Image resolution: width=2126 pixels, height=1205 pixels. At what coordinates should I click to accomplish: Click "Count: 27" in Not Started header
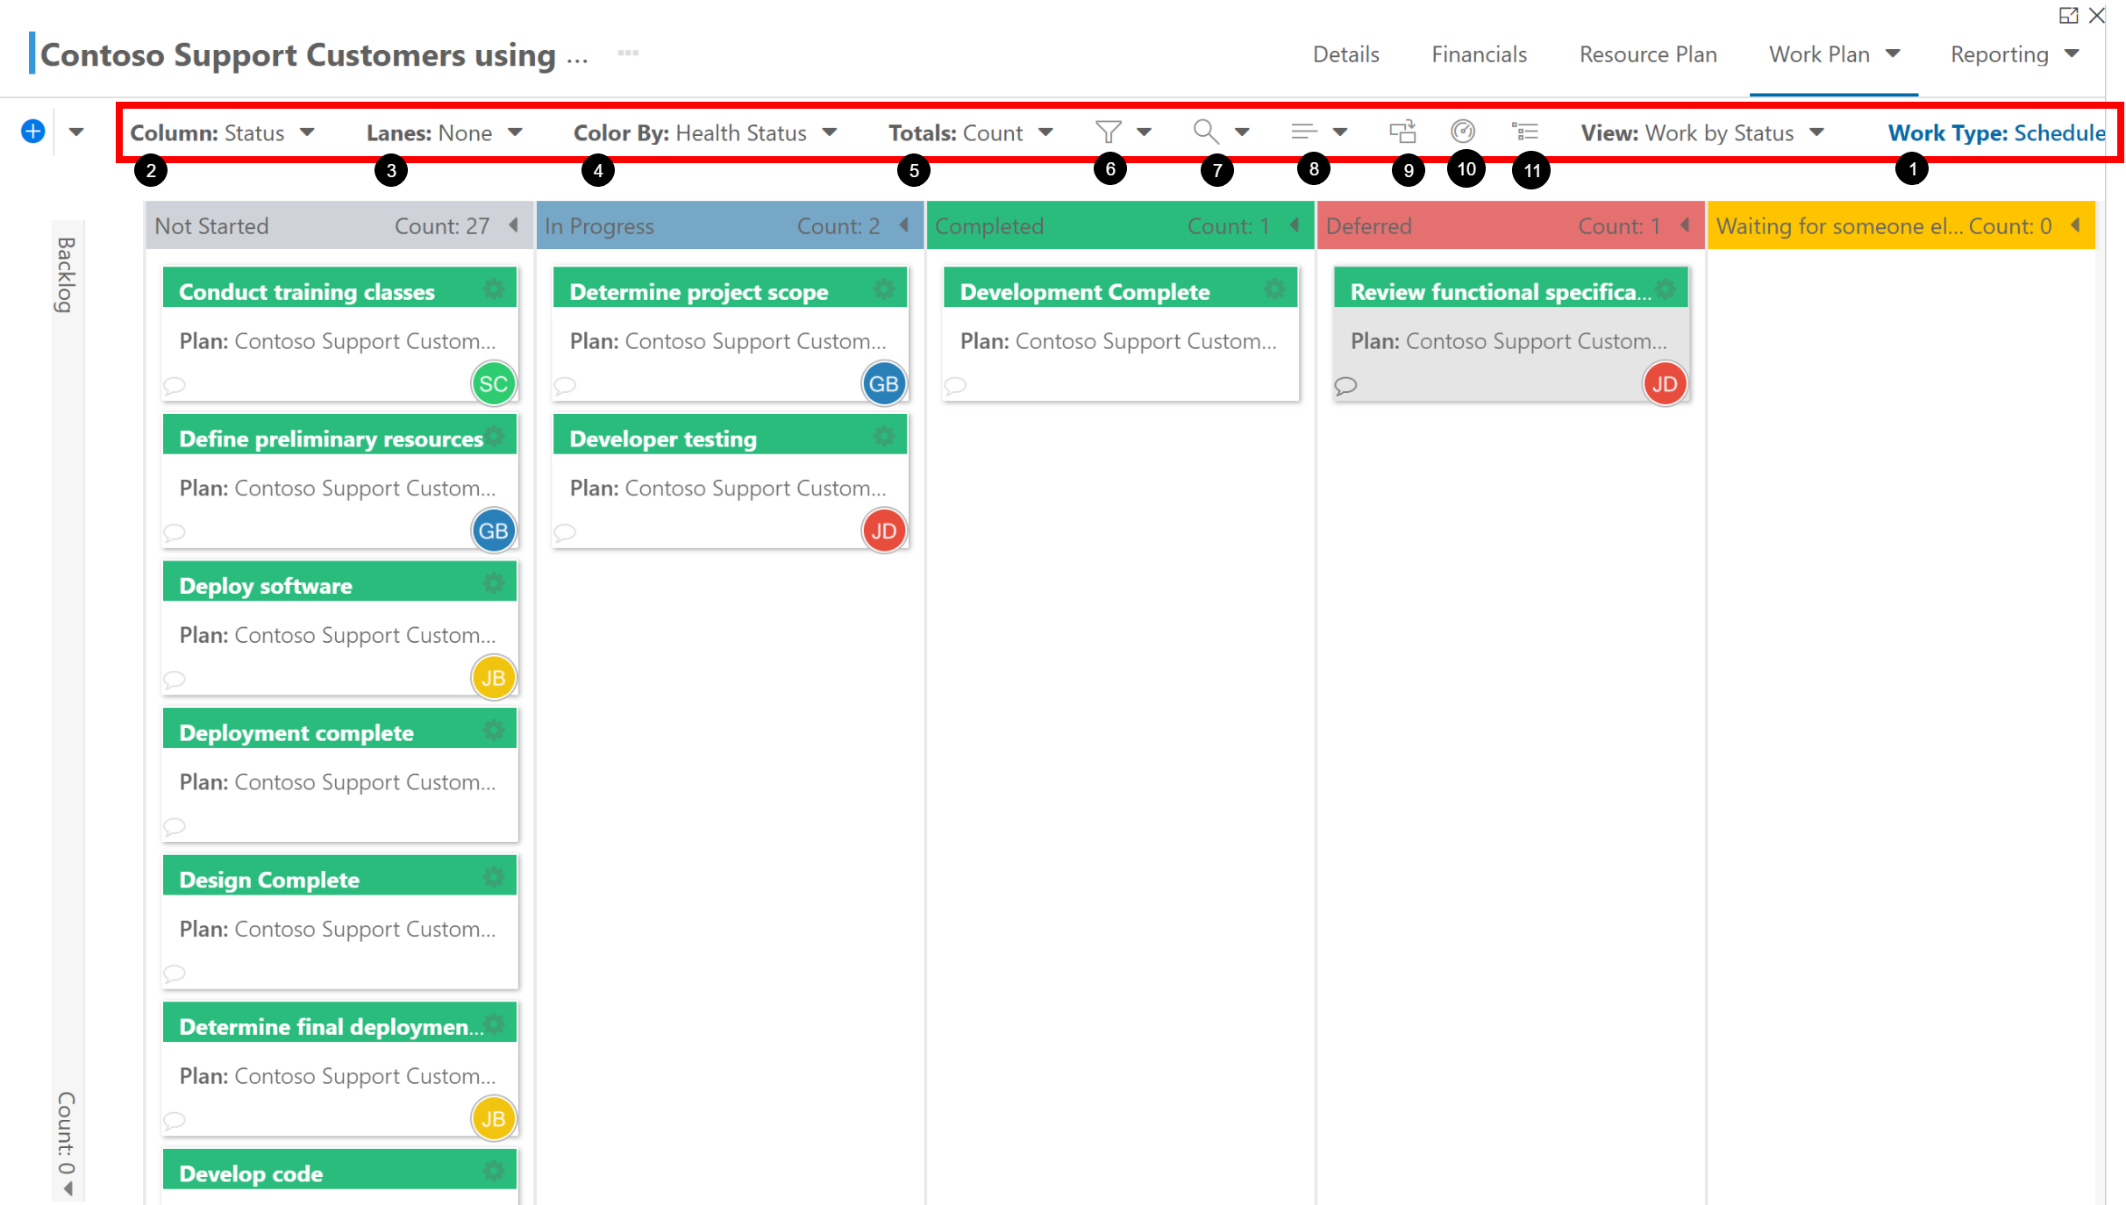442,226
